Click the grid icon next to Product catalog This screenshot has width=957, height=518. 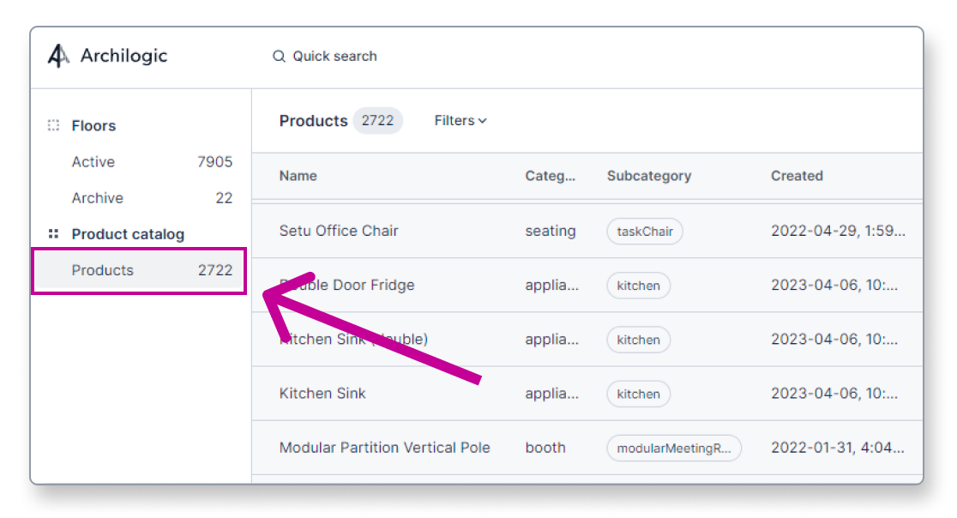52,233
